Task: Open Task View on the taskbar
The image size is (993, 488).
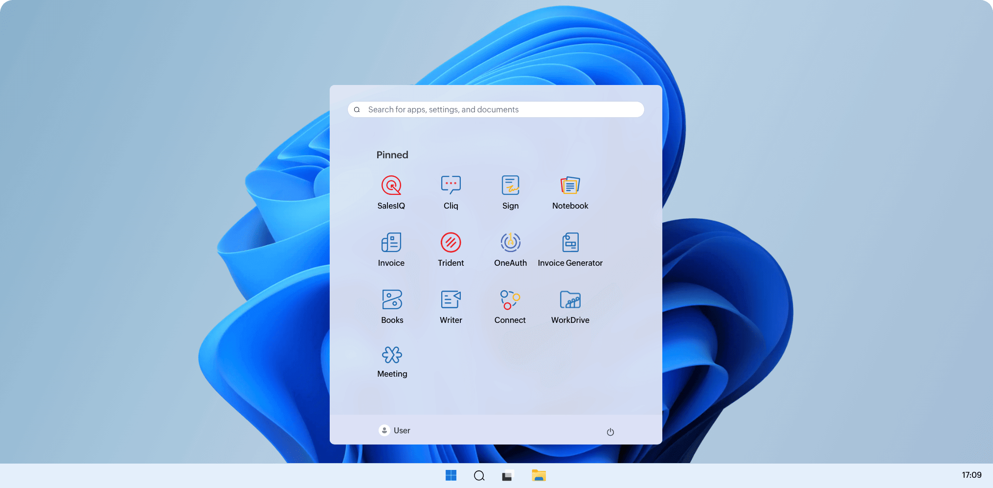Action: 508,475
